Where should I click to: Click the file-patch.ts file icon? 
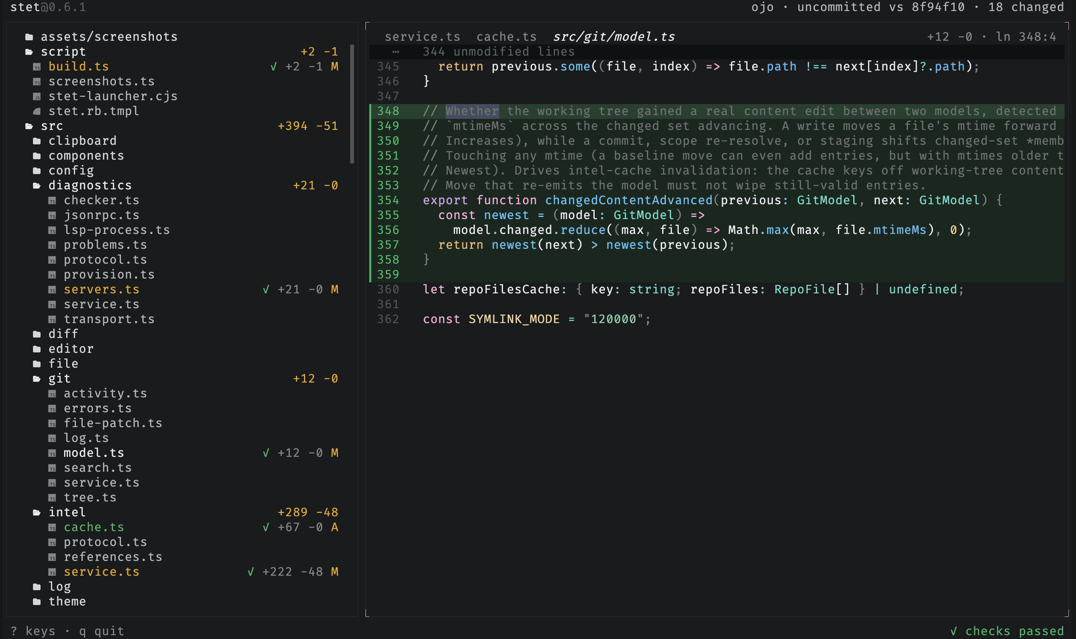52,424
